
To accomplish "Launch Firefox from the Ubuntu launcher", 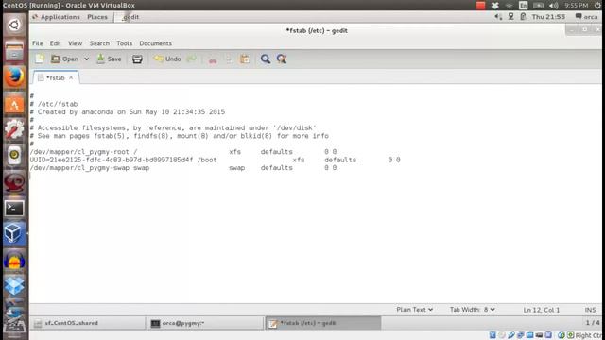I will 14,77.
